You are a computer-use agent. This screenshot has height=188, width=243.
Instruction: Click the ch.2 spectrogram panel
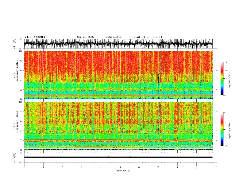coord(118,126)
